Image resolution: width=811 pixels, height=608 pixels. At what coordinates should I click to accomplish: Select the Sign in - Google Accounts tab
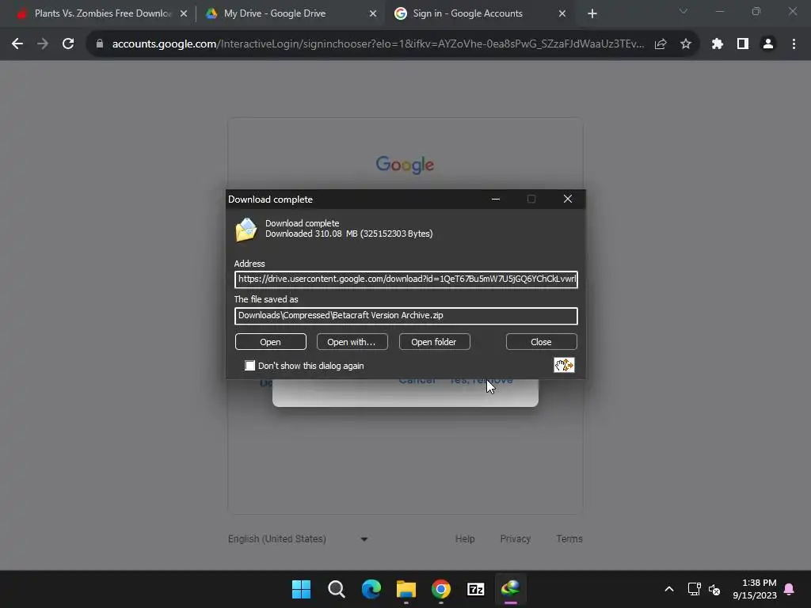(x=467, y=13)
